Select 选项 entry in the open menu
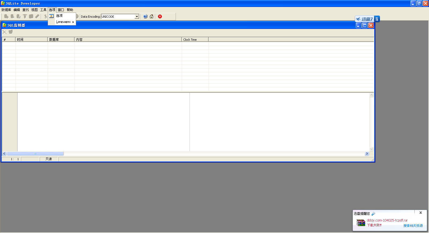429x233 pixels. click(x=59, y=16)
